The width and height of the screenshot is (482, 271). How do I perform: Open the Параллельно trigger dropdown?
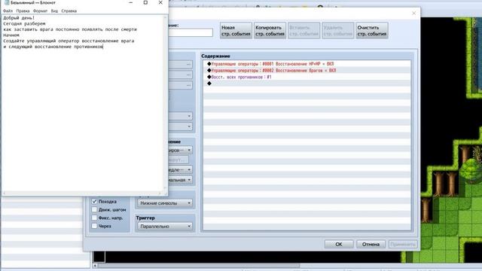click(165, 226)
